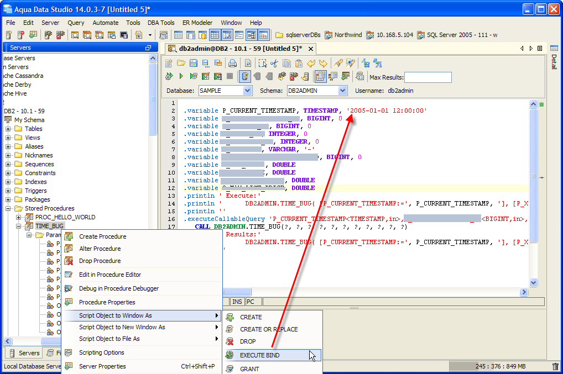563x374 pixels.
Task: Click the new script icon in editor toolbar
Action: point(169,64)
